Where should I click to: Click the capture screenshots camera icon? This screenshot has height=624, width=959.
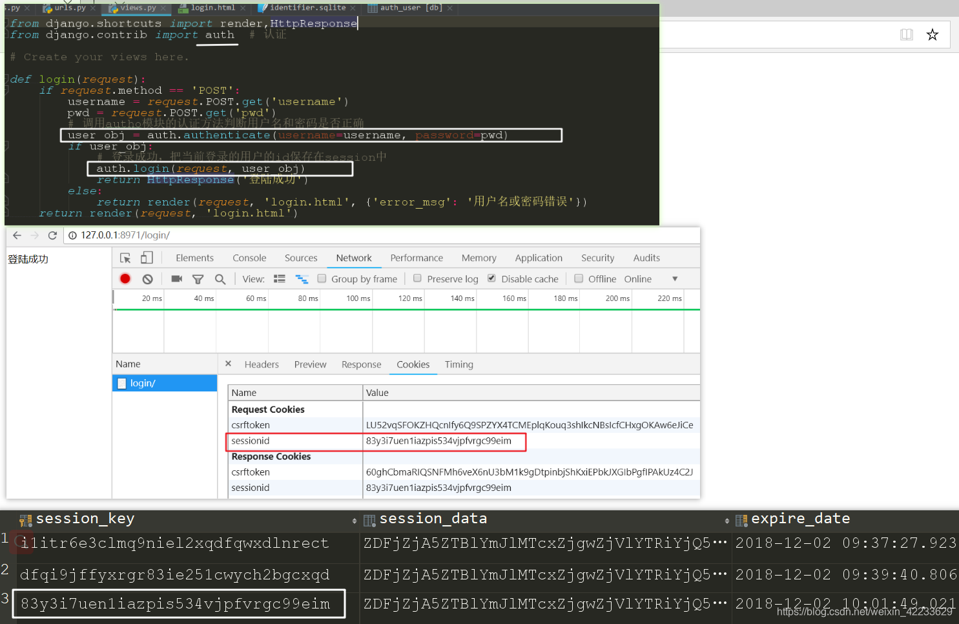pos(176,278)
